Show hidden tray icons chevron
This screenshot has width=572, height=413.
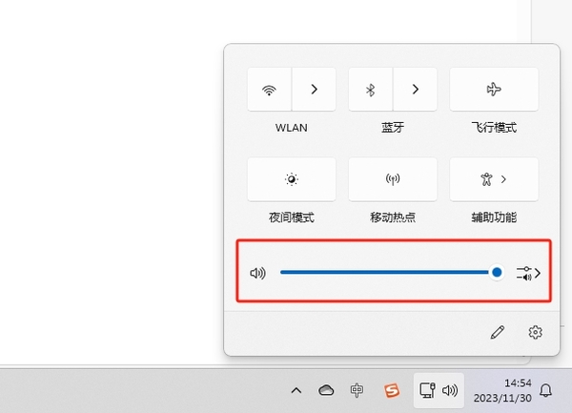tap(296, 390)
